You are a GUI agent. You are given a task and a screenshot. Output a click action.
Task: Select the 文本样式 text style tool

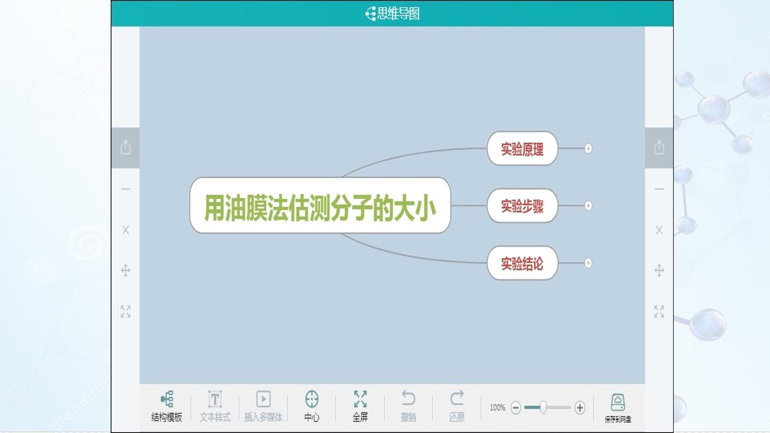215,406
